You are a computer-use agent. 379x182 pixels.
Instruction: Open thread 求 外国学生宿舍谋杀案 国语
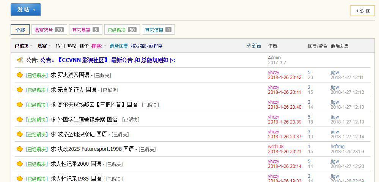click(x=84, y=119)
